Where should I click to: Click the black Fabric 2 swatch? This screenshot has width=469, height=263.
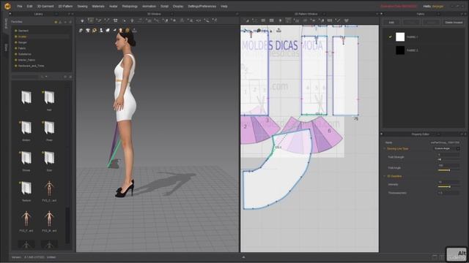tap(400, 50)
